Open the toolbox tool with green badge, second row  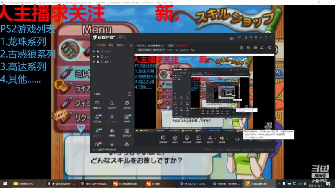pos(127,119)
